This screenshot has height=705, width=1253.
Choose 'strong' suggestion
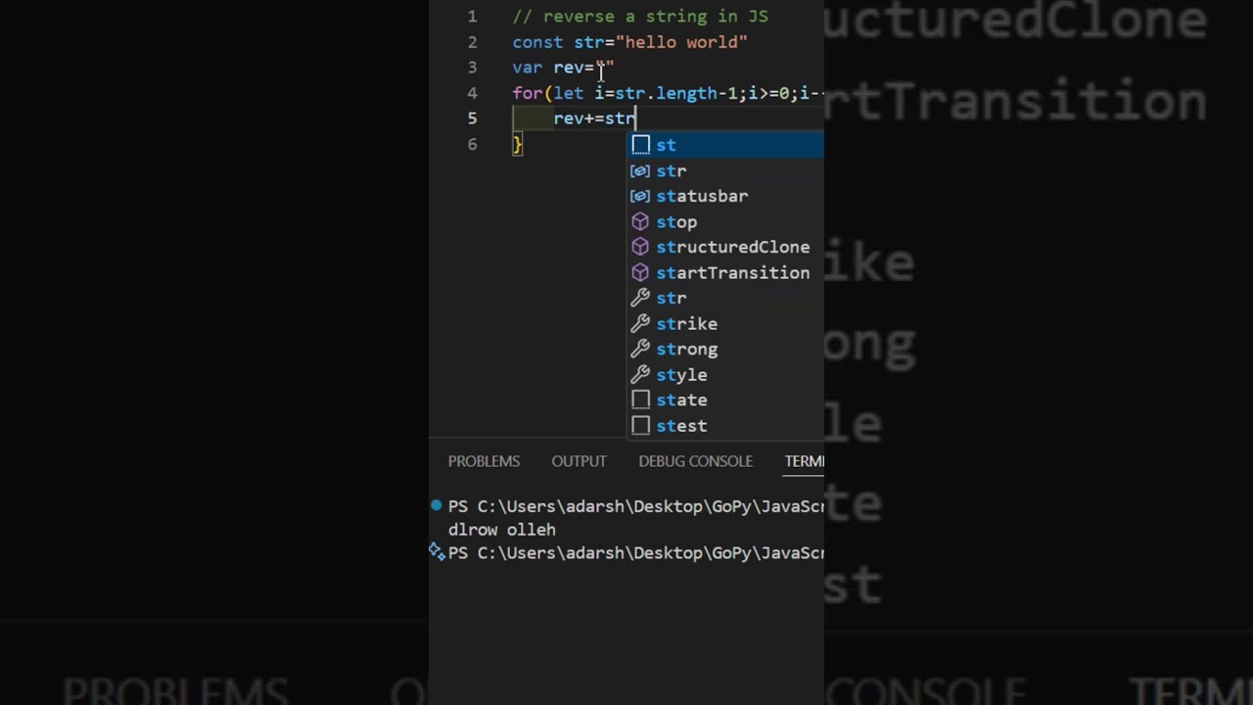point(725,349)
